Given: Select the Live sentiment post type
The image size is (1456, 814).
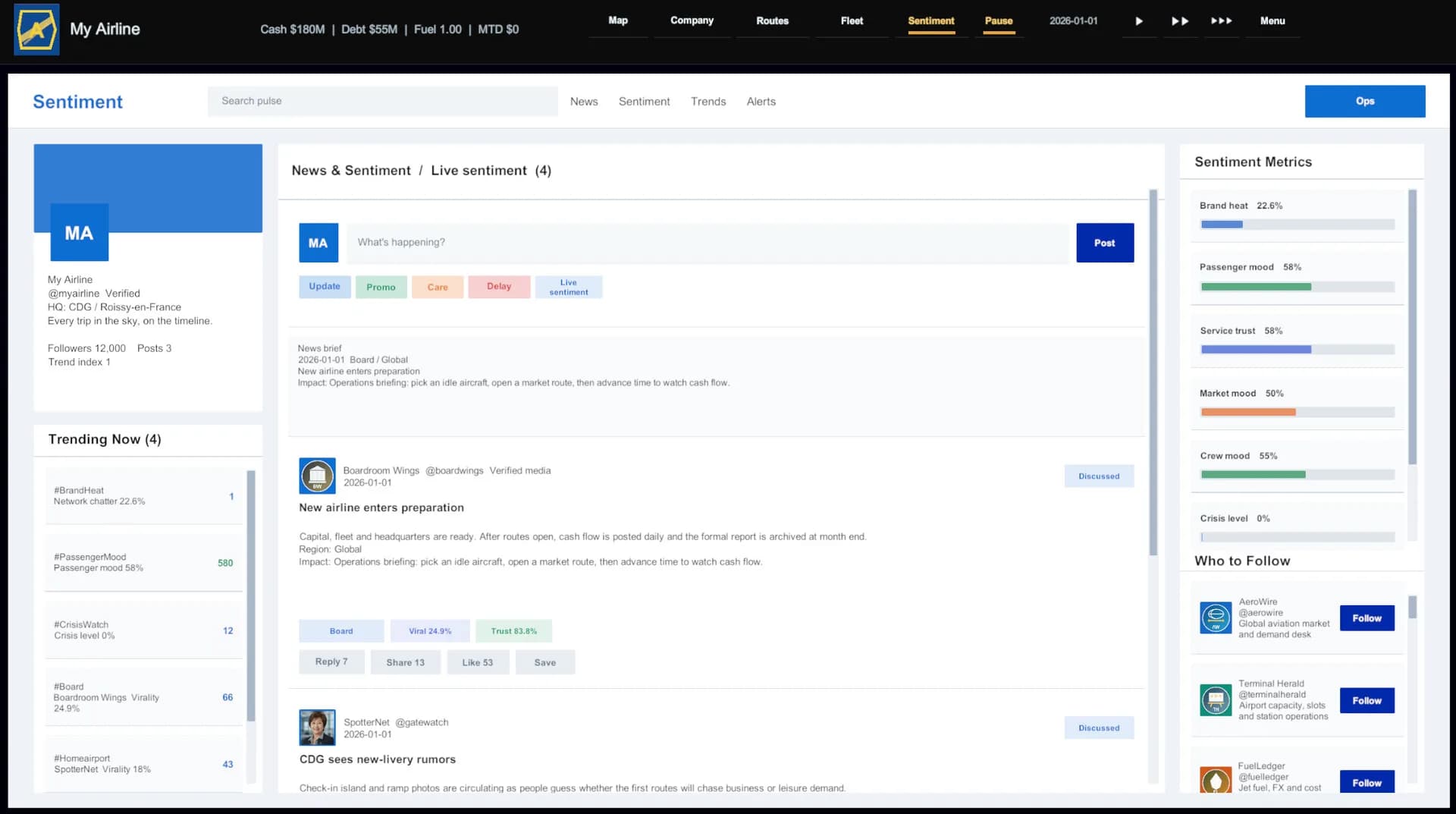Looking at the screenshot, I should tap(569, 287).
